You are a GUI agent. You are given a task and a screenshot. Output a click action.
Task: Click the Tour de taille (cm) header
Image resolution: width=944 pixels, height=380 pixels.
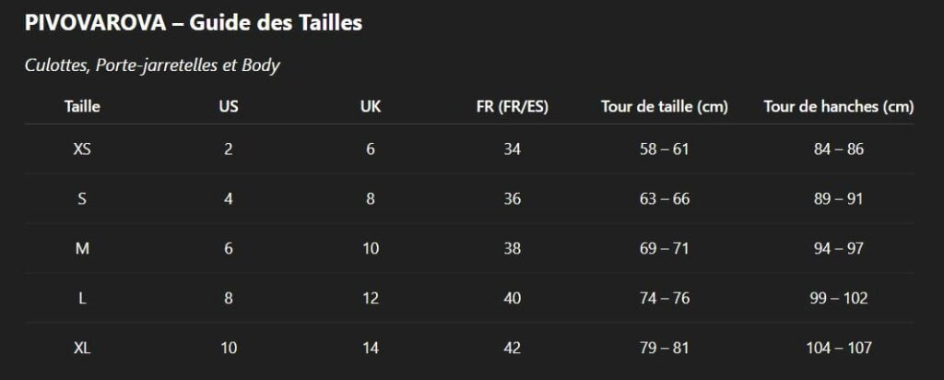[x=665, y=106]
